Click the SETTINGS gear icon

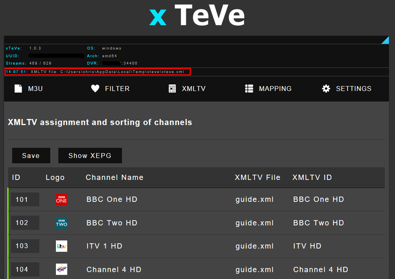point(326,89)
